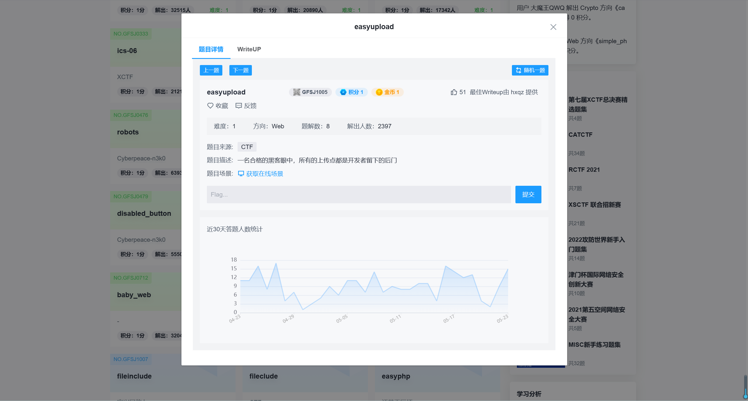Screen dimensions: 748x401
Task: Toggle the 收藏 favorite heart icon
Action: coord(210,106)
